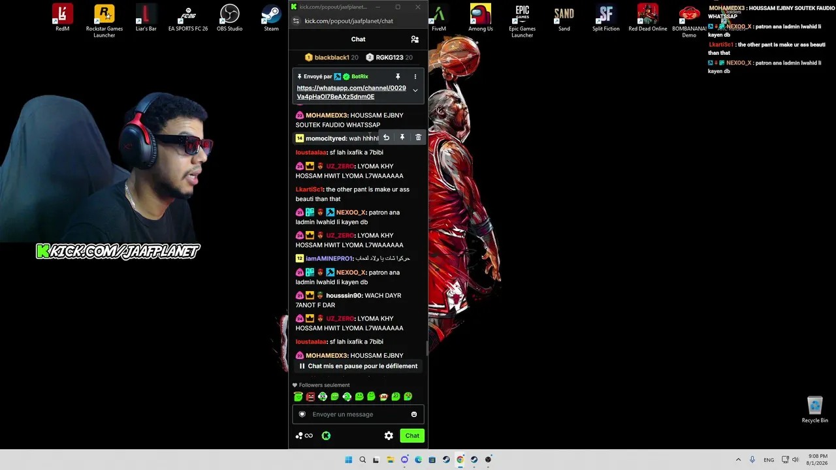Click LkartiSc1 username in chat
The image size is (836, 470).
pos(309,189)
